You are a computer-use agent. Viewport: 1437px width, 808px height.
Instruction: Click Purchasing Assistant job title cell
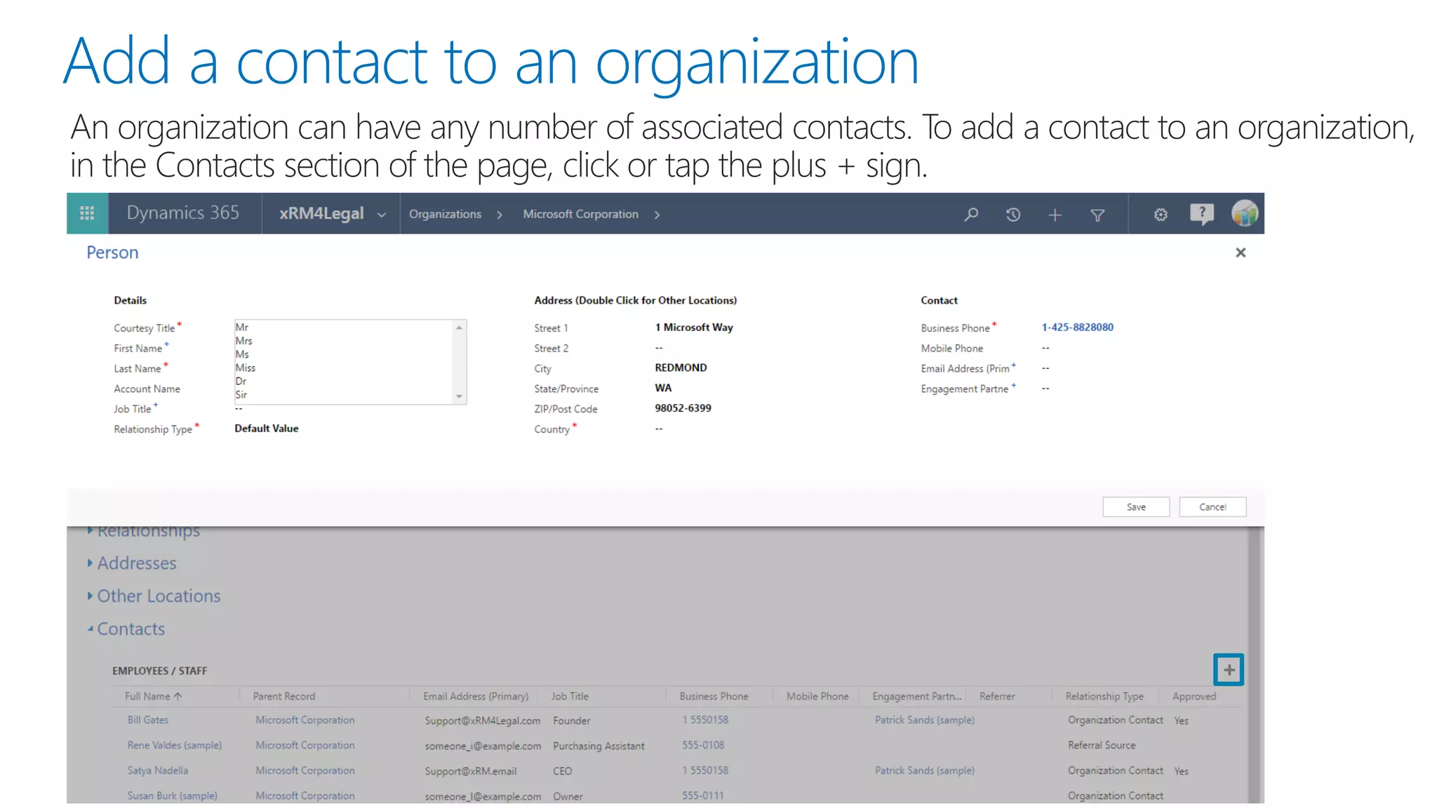click(x=599, y=746)
